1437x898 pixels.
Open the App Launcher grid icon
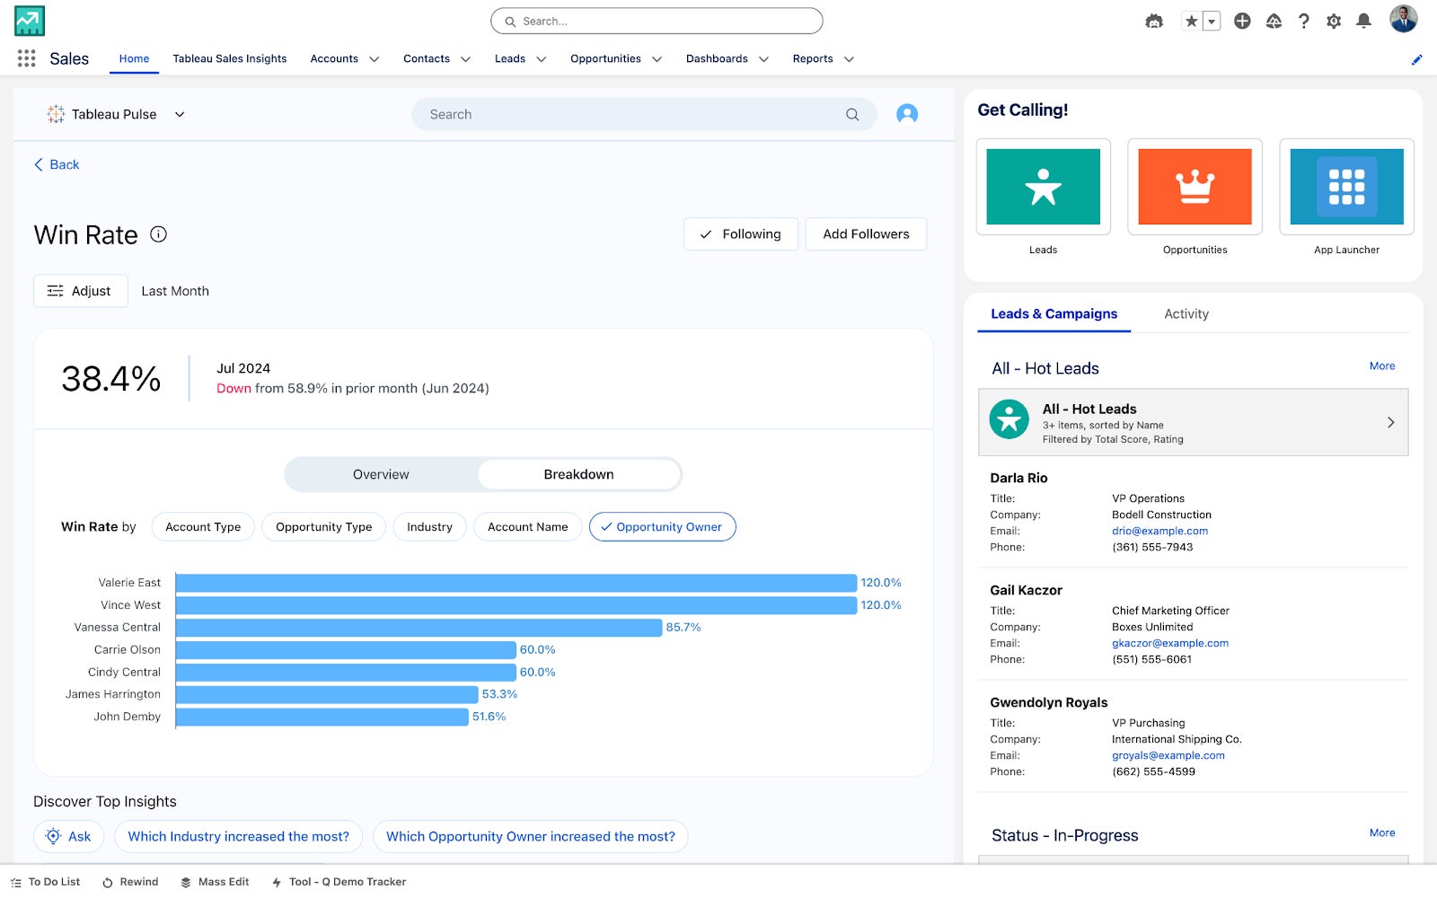(x=26, y=58)
